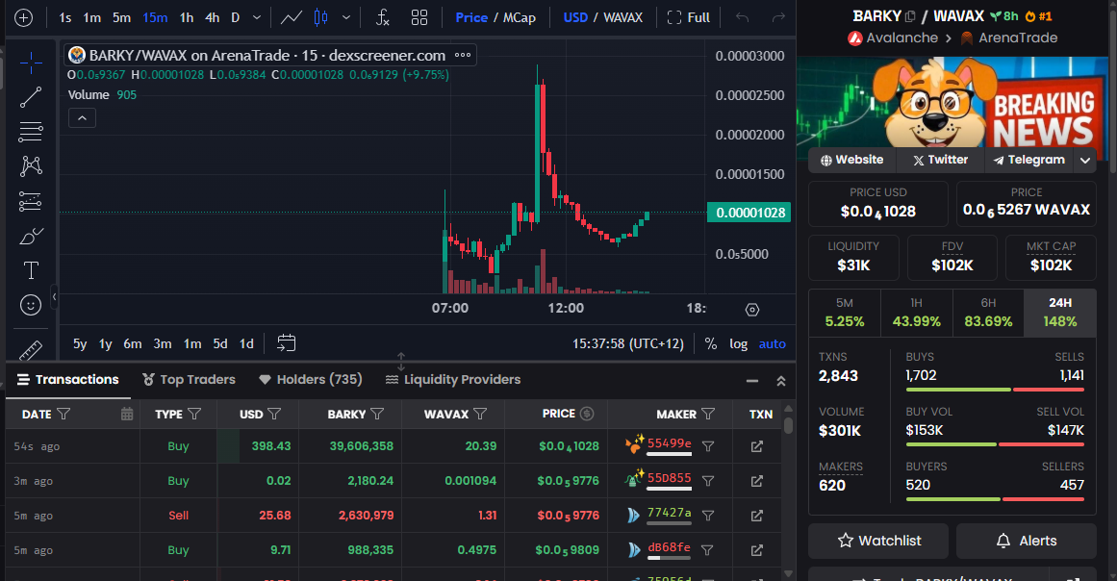The height and width of the screenshot is (581, 1117).
Task: Click the chart settings gear icon
Action: [752, 309]
